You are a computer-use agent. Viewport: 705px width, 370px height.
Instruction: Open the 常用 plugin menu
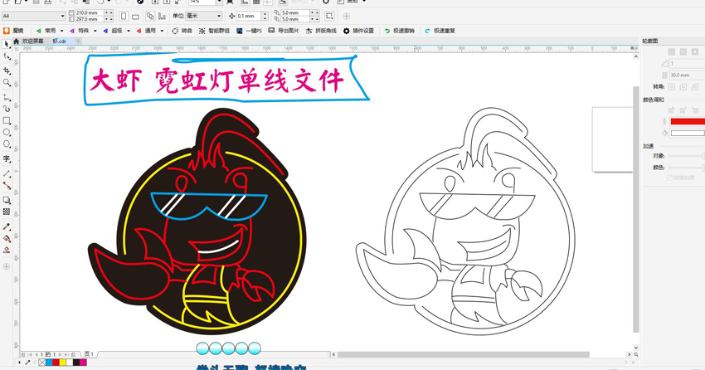tap(50, 31)
